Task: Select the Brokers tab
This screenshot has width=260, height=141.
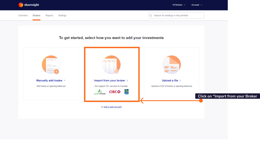Action: pos(37,15)
